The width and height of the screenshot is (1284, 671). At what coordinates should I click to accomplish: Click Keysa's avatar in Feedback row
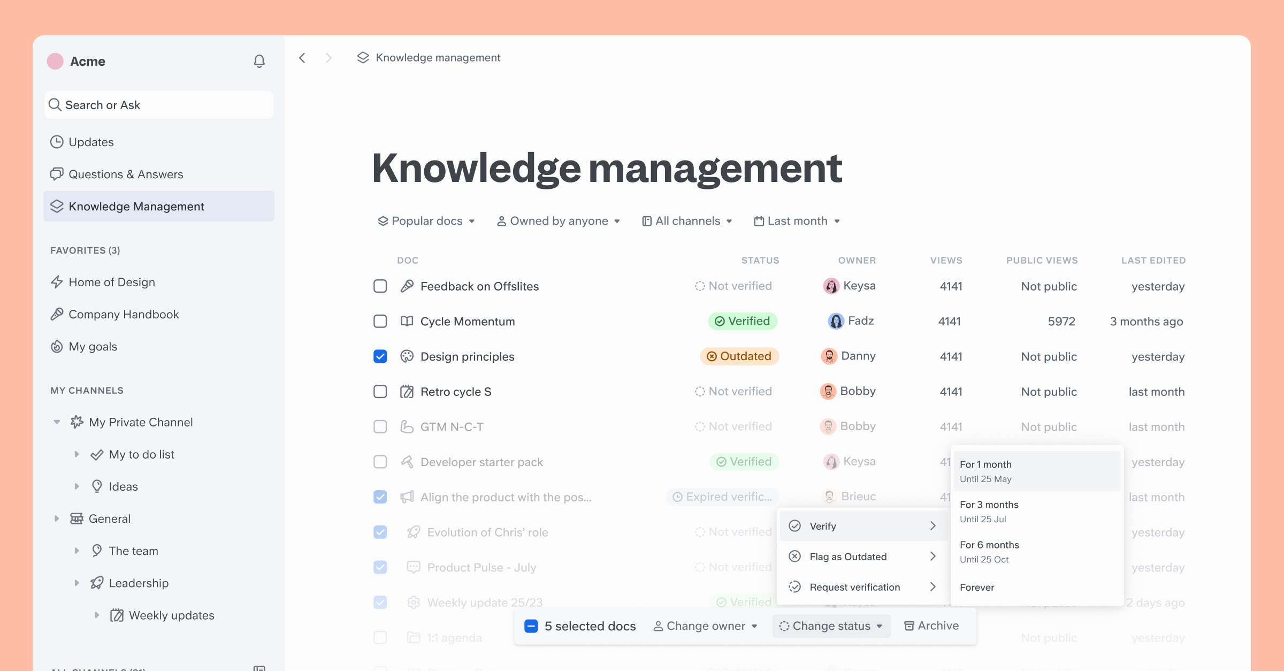tap(831, 286)
